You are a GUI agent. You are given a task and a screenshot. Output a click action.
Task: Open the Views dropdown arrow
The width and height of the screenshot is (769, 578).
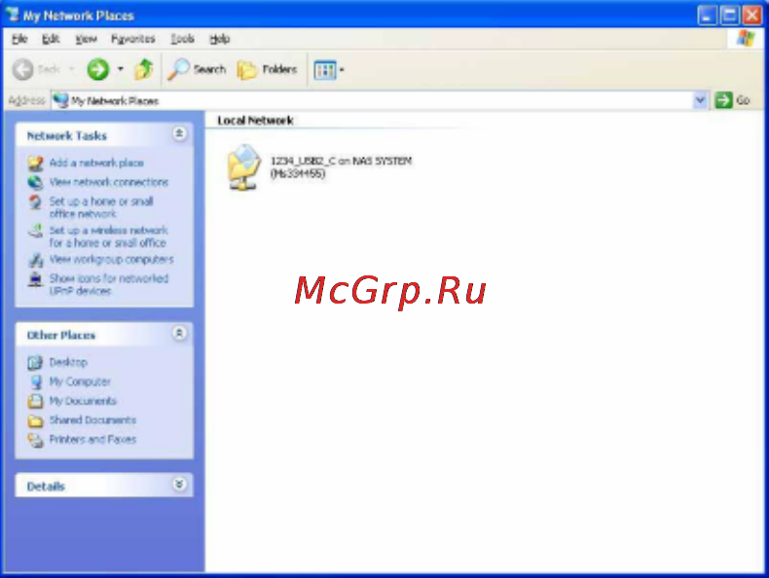(x=342, y=70)
